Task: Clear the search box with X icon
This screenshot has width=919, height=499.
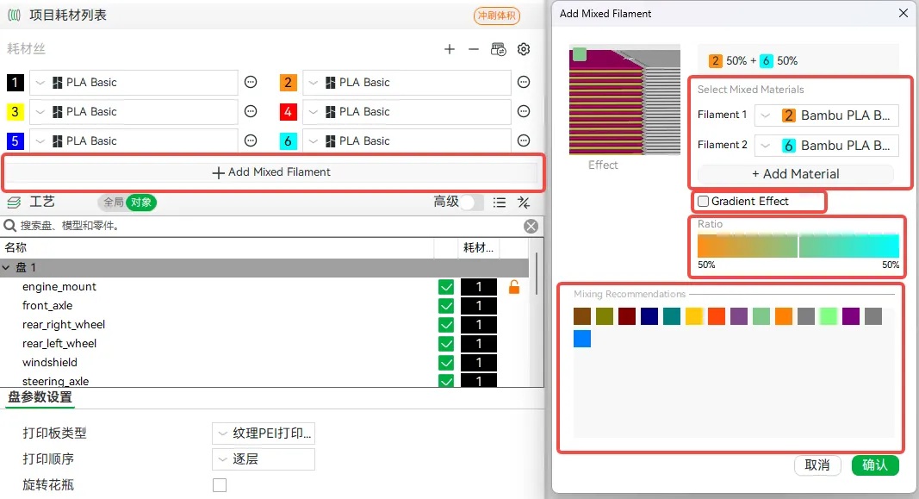Action: pyautogui.click(x=531, y=226)
